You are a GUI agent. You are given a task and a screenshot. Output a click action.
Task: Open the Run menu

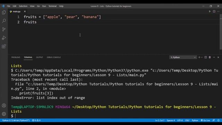pyautogui.click(x=44, y=6)
